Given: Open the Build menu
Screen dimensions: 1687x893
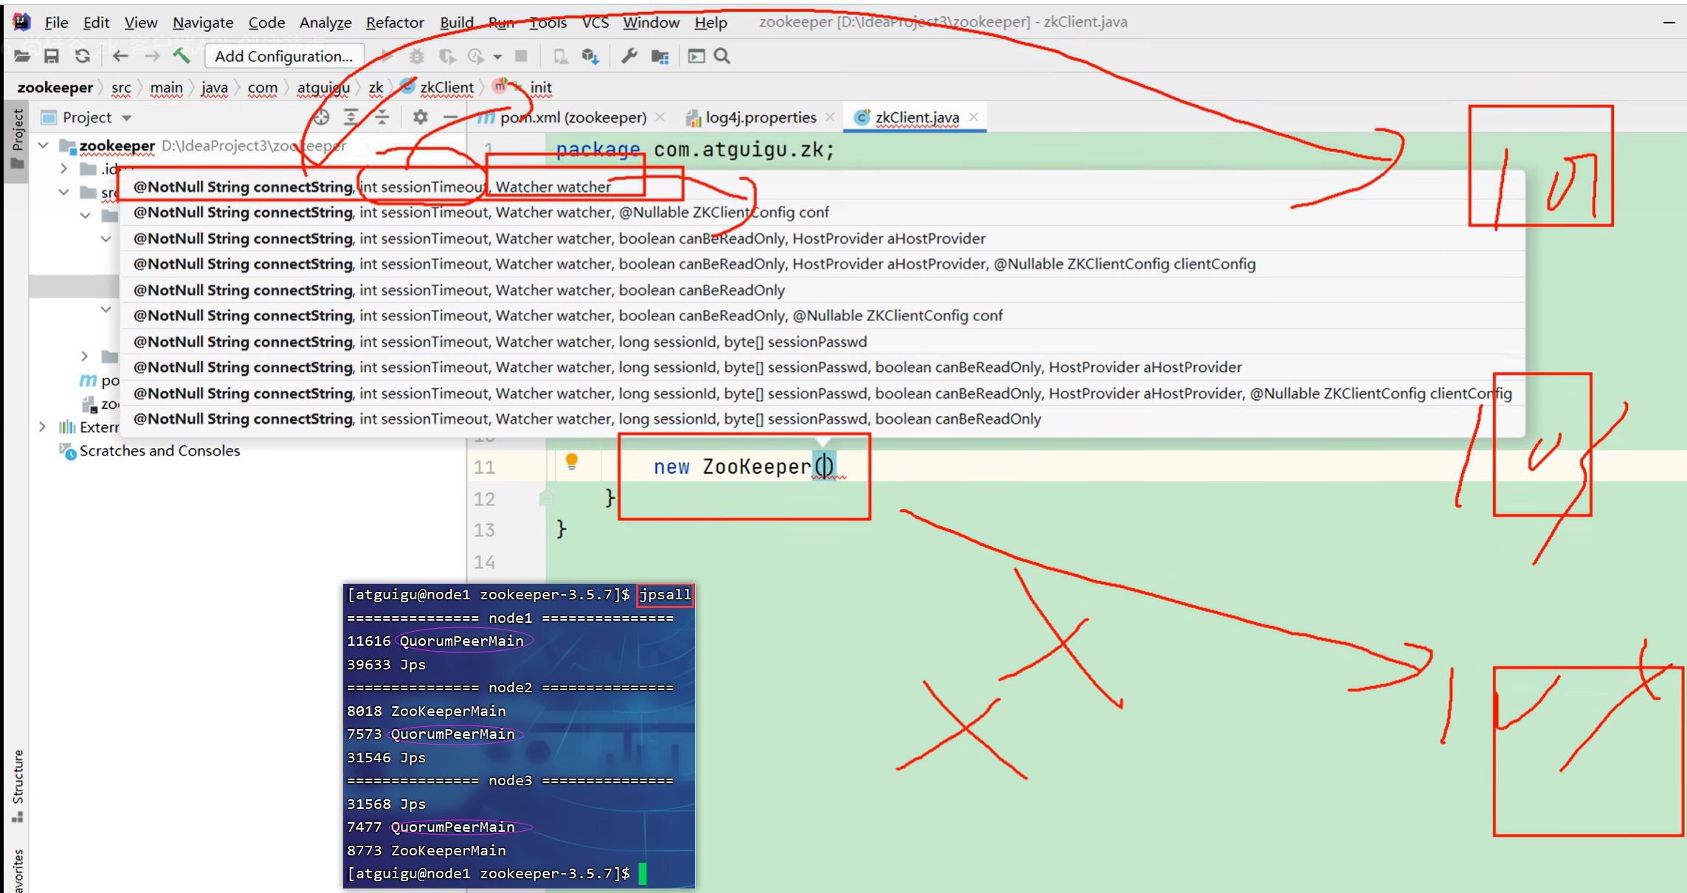Looking at the screenshot, I should [457, 22].
